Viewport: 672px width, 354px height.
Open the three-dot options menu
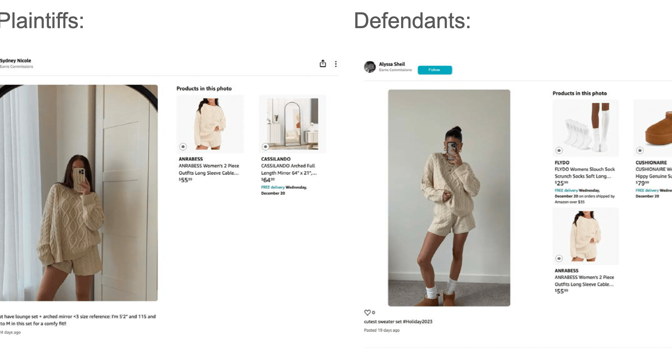click(336, 64)
